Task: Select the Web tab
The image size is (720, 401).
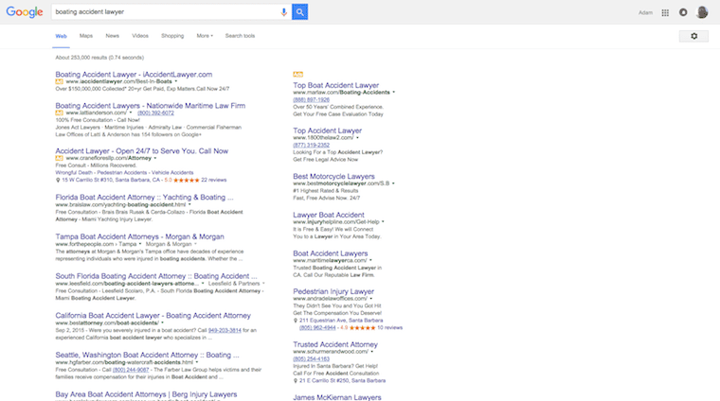Action: [x=61, y=36]
